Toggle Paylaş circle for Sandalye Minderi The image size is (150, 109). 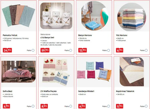(x=108, y=106)
